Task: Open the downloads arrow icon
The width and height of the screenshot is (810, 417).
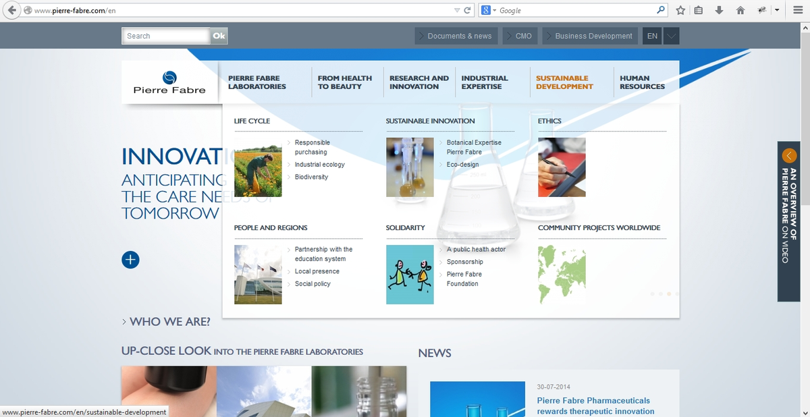Action: click(x=720, y=11)
